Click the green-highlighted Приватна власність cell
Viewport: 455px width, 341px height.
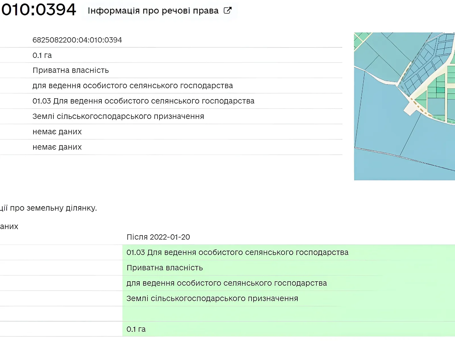[164, 268]
